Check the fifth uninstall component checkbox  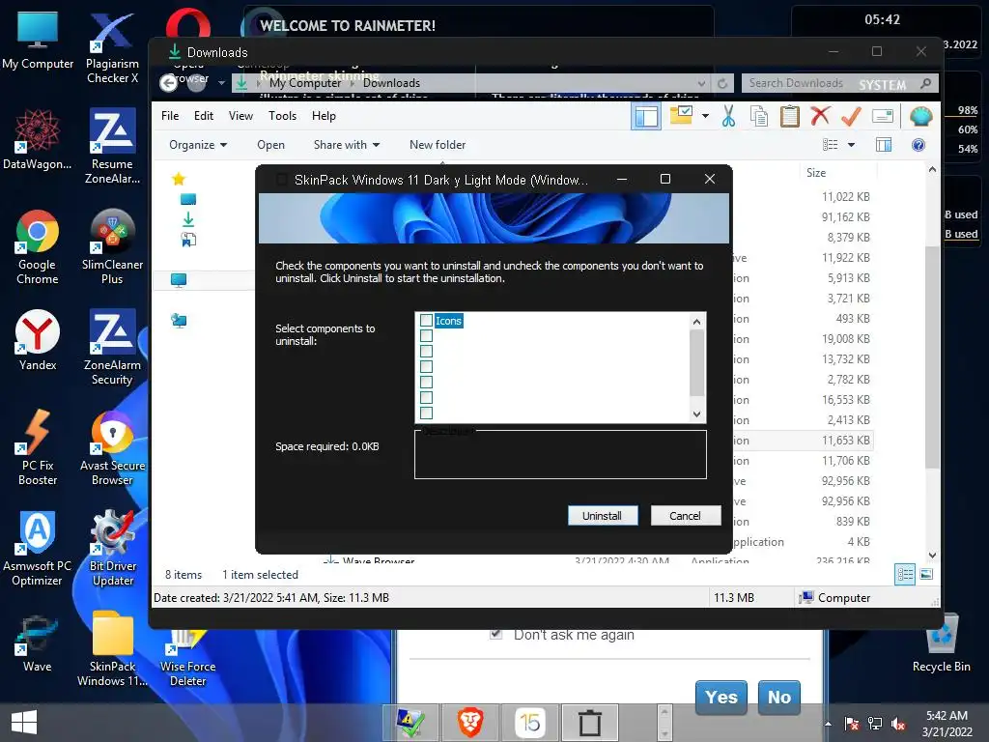pos(426,382)
